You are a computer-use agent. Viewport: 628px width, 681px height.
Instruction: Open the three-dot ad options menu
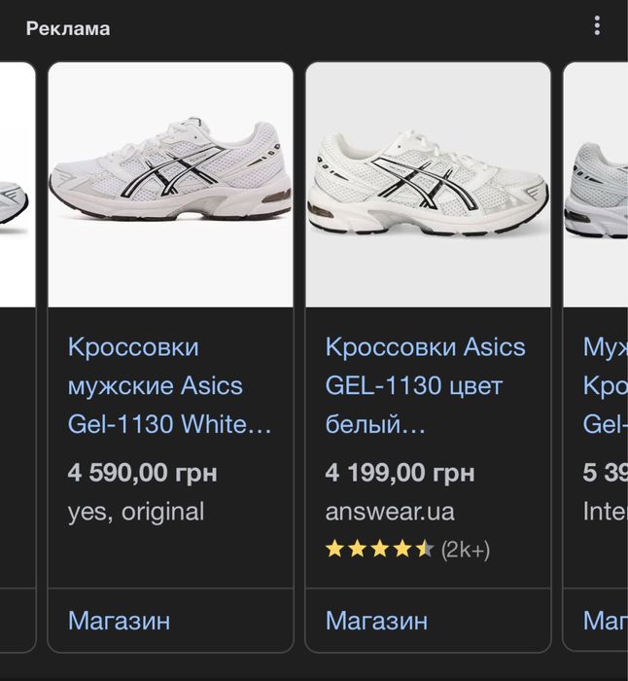(597, 27)
